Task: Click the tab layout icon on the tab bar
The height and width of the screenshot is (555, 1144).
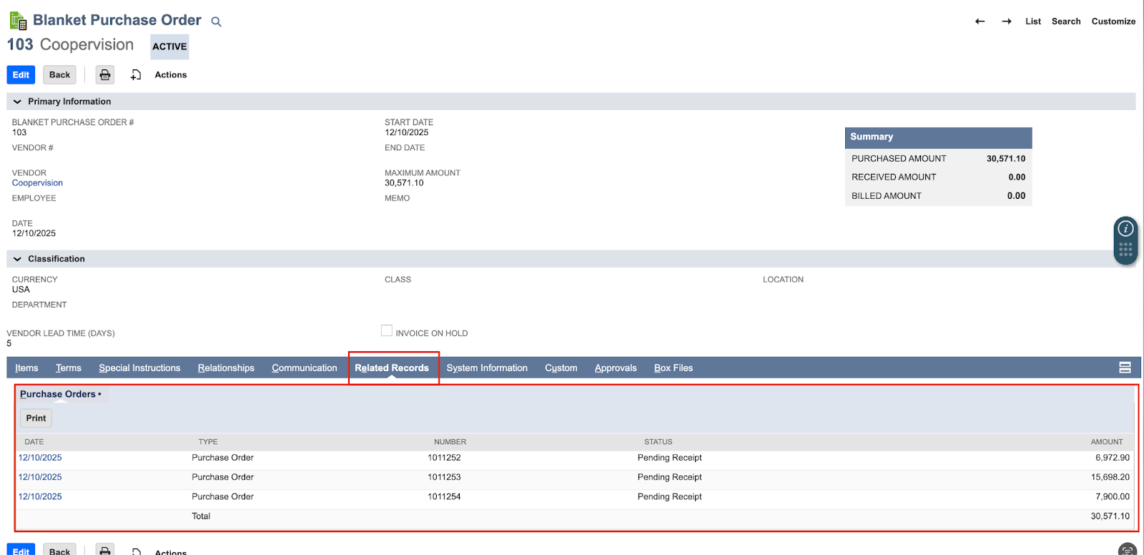Action: pos(1125,368)
